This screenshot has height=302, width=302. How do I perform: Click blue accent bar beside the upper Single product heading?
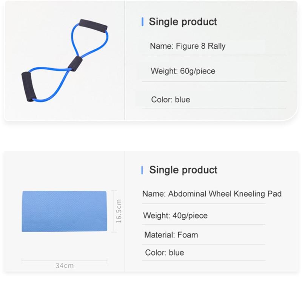point(142,22)
